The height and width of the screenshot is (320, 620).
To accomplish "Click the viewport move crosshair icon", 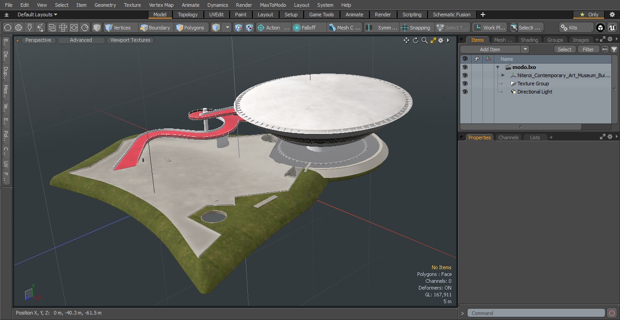I will tap(406, 40).
